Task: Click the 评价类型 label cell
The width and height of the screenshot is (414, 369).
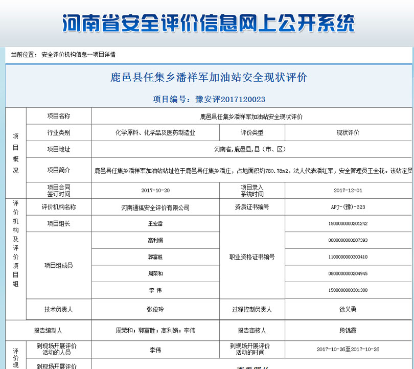Action: (252, 132)
